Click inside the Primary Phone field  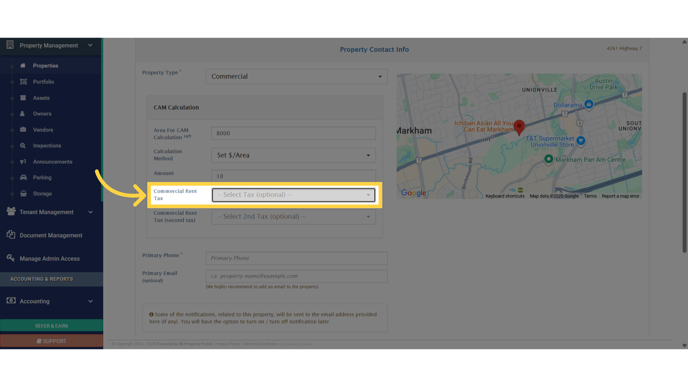(x=296, y=258)
